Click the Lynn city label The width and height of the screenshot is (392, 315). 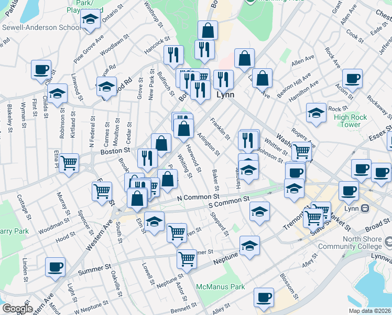tap(225, 94)
